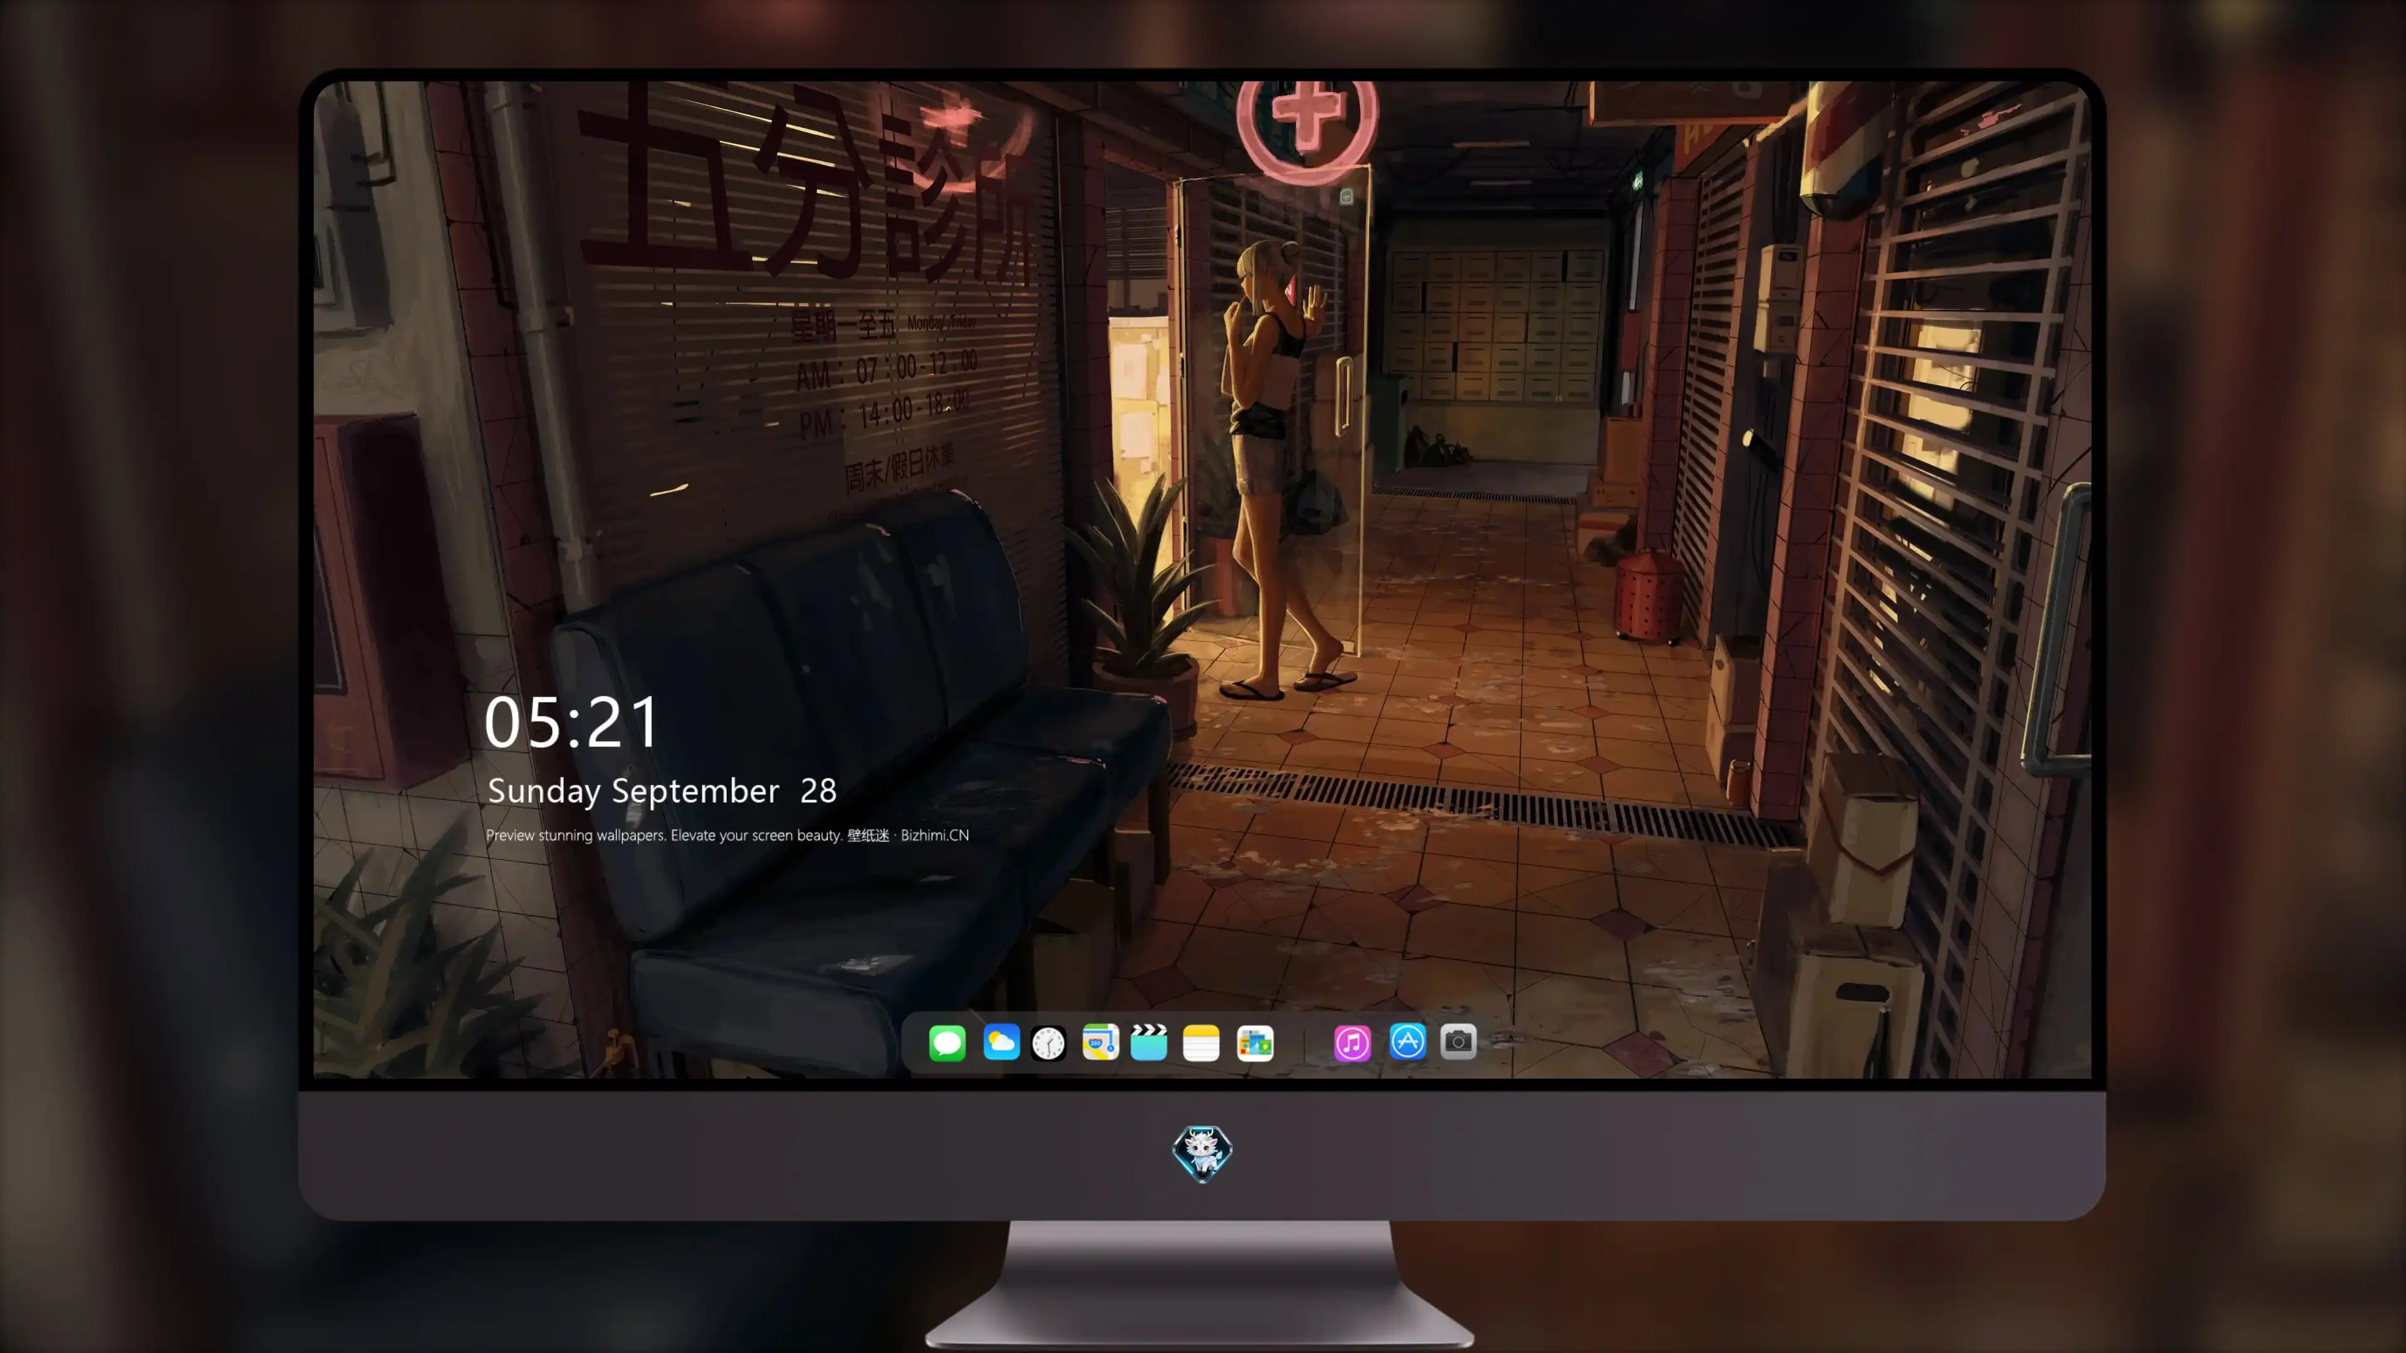Click the Bizhimi.CN wallpaper caption text
Viewport: 2406px width, 1353px height.
727,835
